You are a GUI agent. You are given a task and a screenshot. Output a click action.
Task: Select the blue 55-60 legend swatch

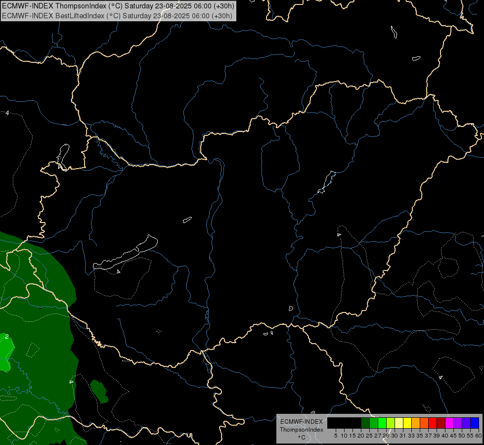[x=475, y=423]
